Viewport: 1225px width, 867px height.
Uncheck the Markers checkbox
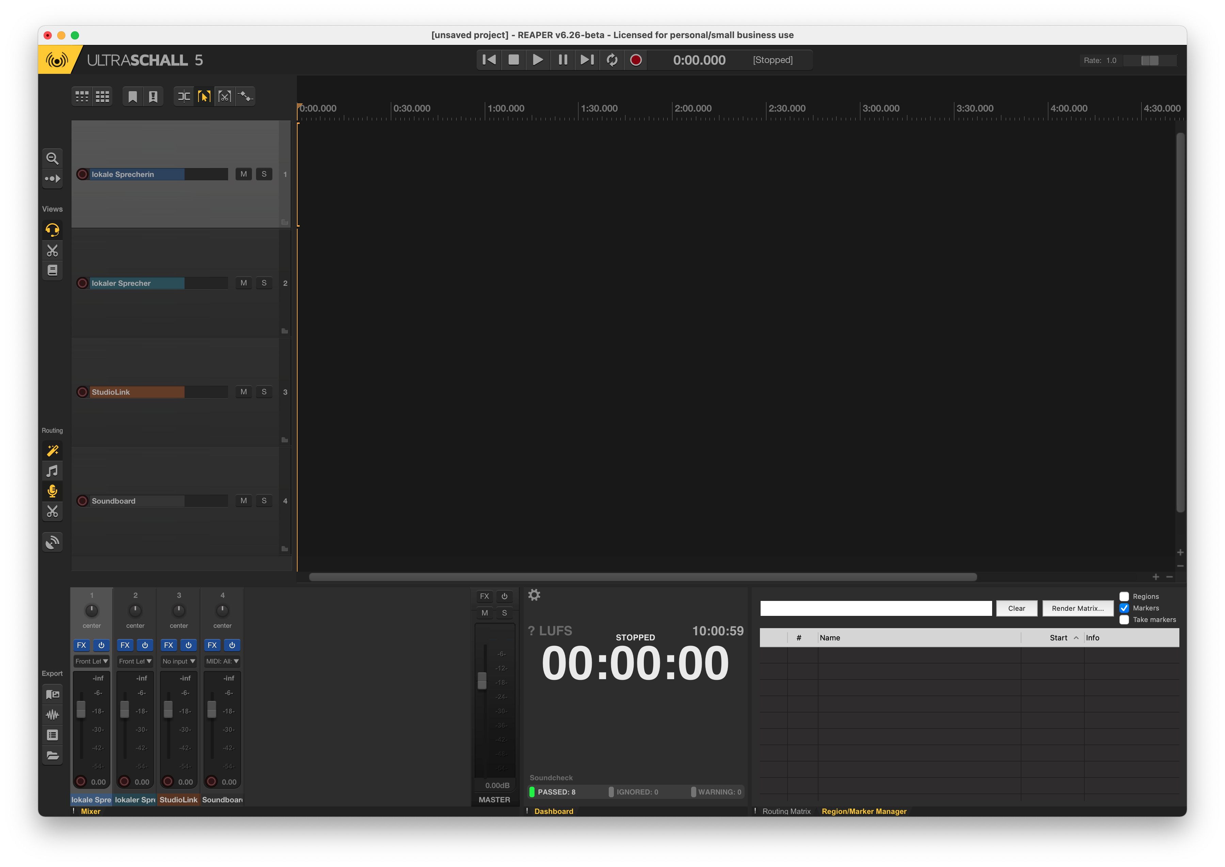pyautogui.click(x=1124, y=608)
